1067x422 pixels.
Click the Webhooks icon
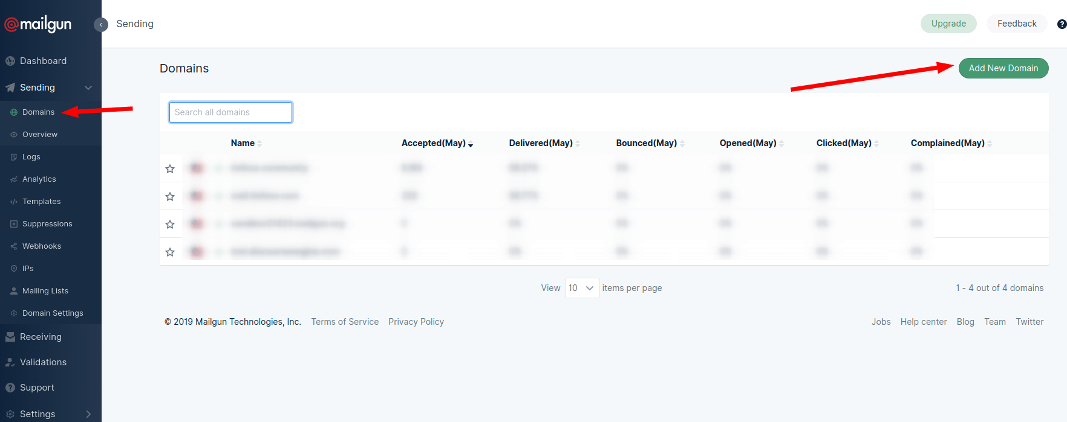coord(14,246)
